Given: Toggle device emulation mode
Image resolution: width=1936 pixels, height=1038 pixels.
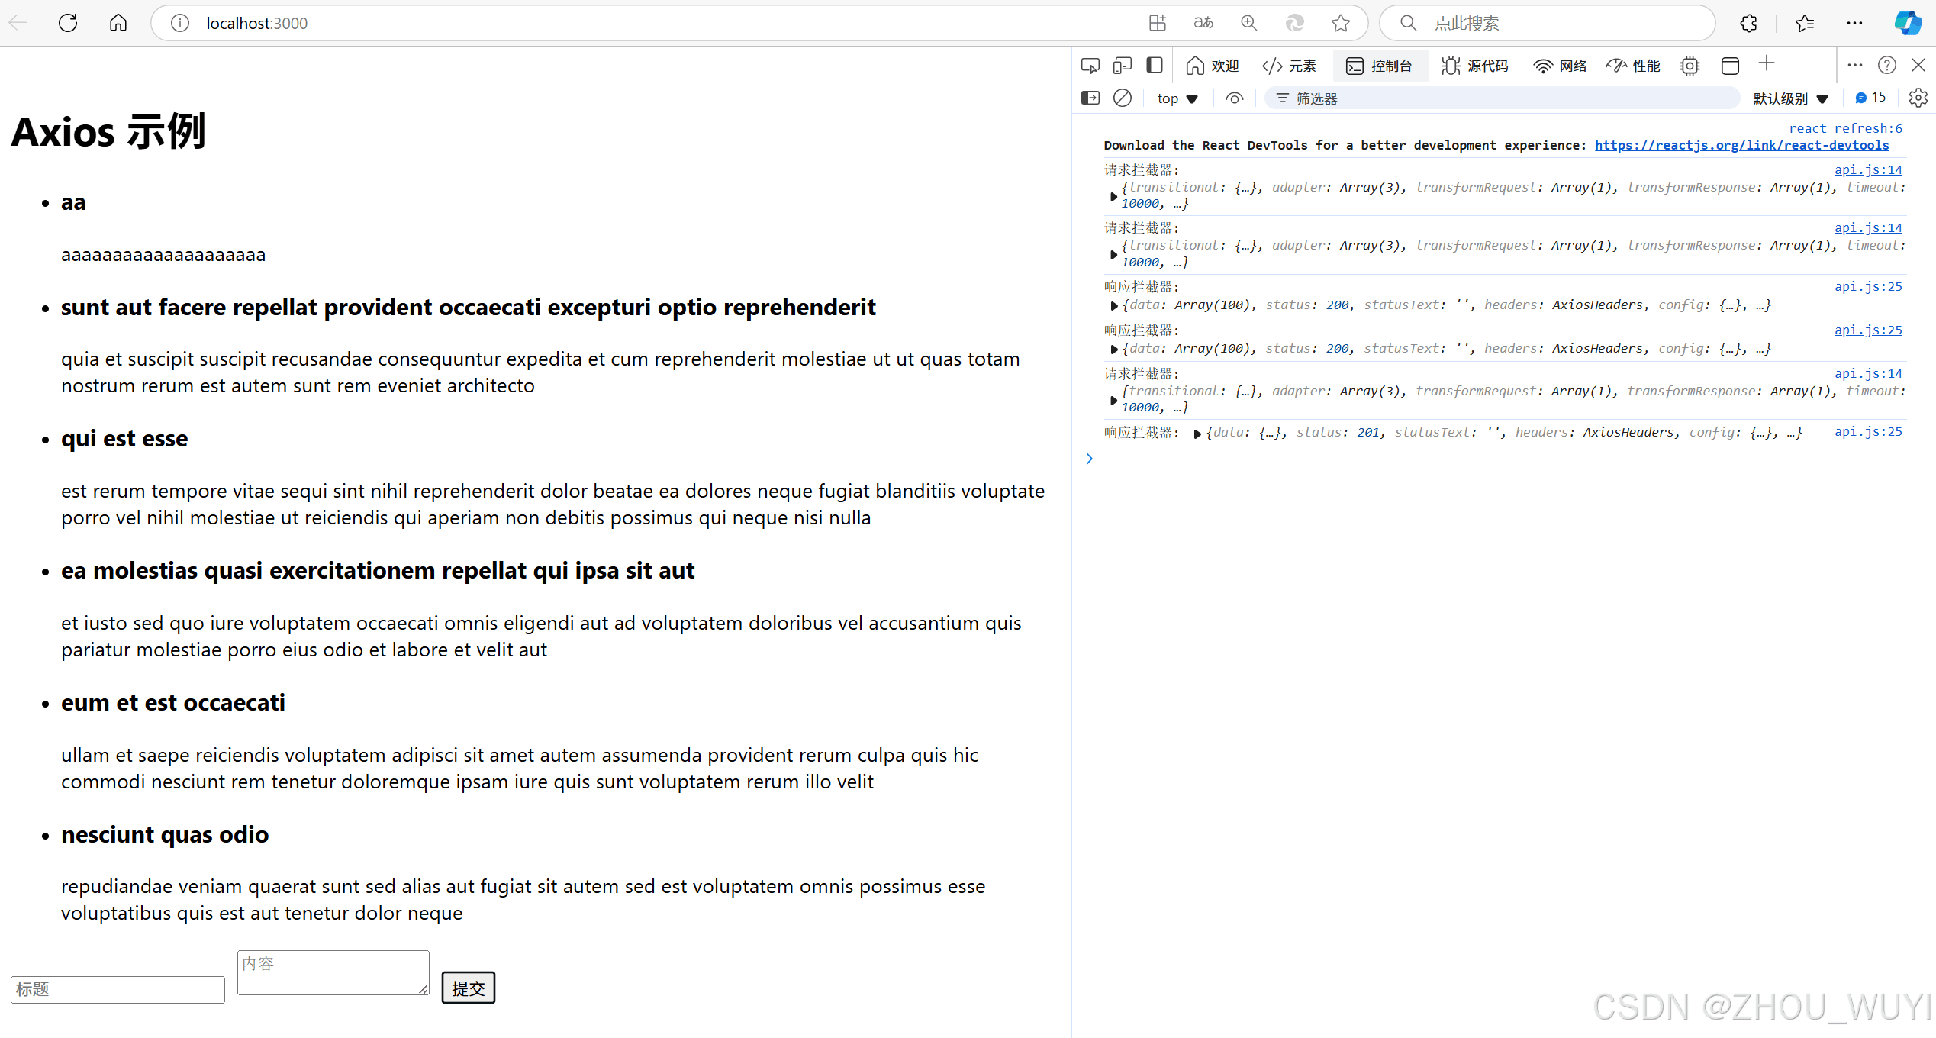Looking at the screenshot, I should click(1123, 66).
